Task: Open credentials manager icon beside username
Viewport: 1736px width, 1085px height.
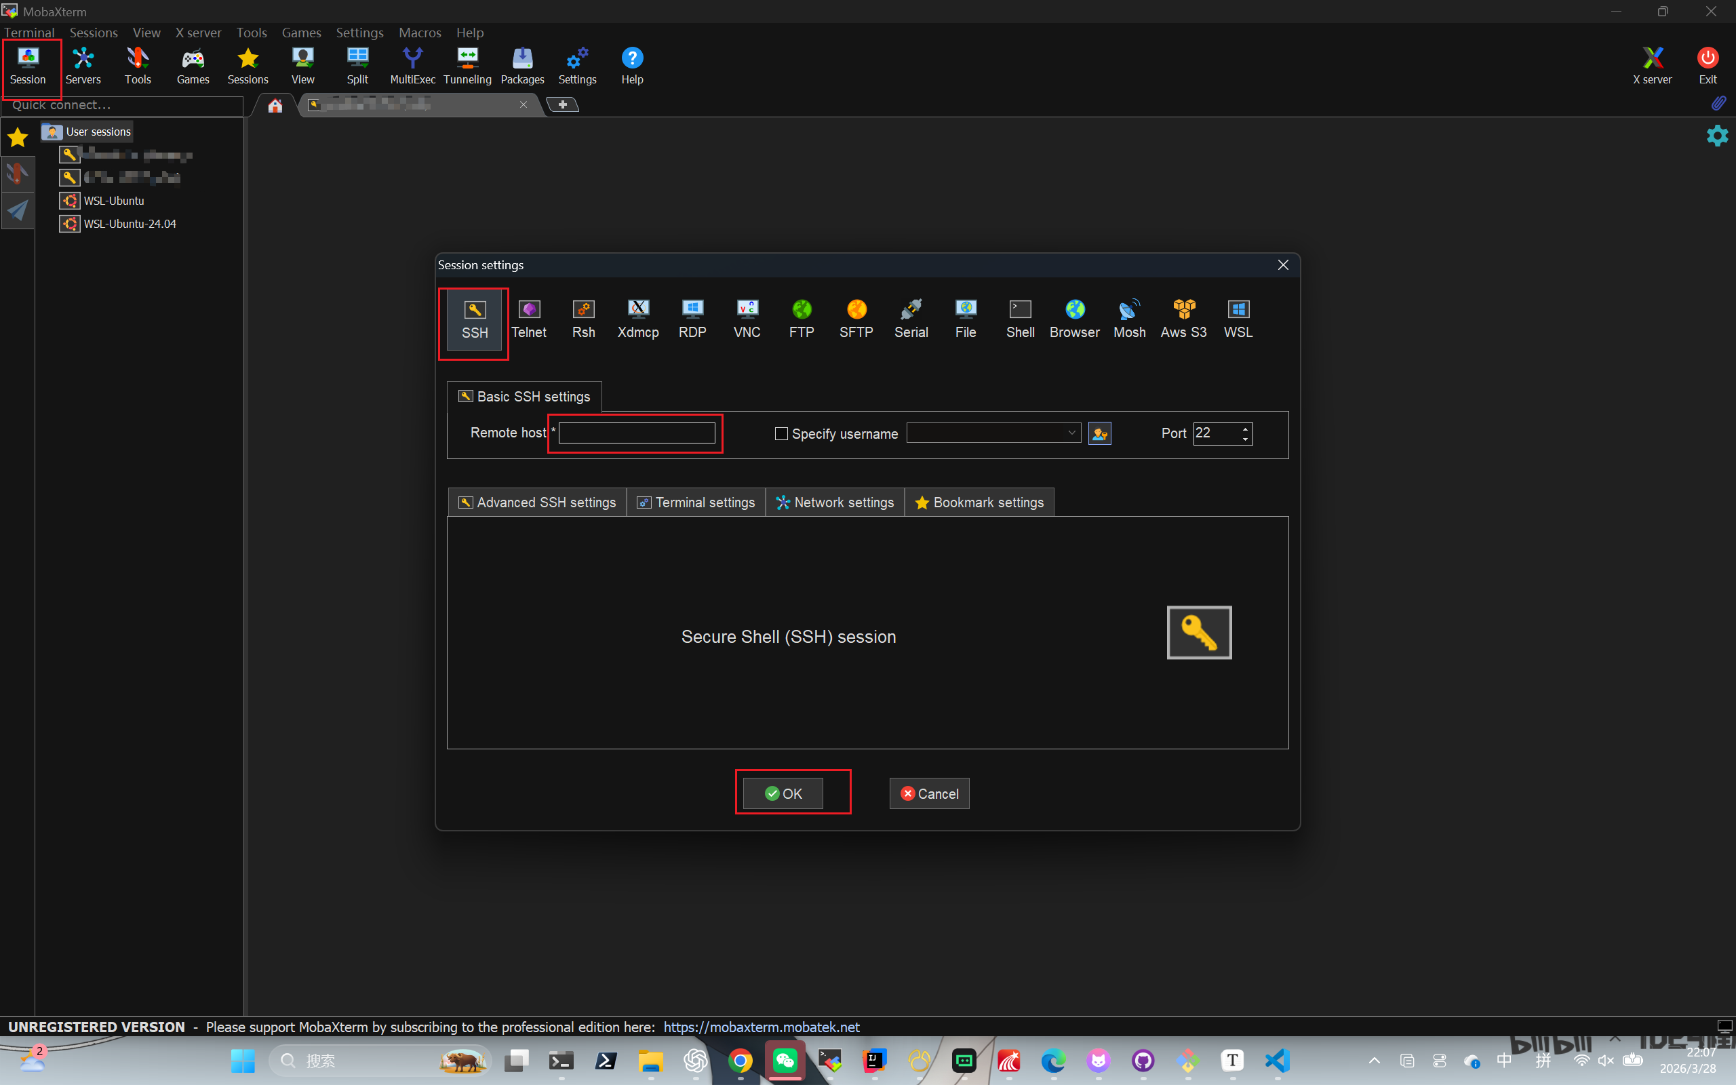Action: tap(1099, 433)
